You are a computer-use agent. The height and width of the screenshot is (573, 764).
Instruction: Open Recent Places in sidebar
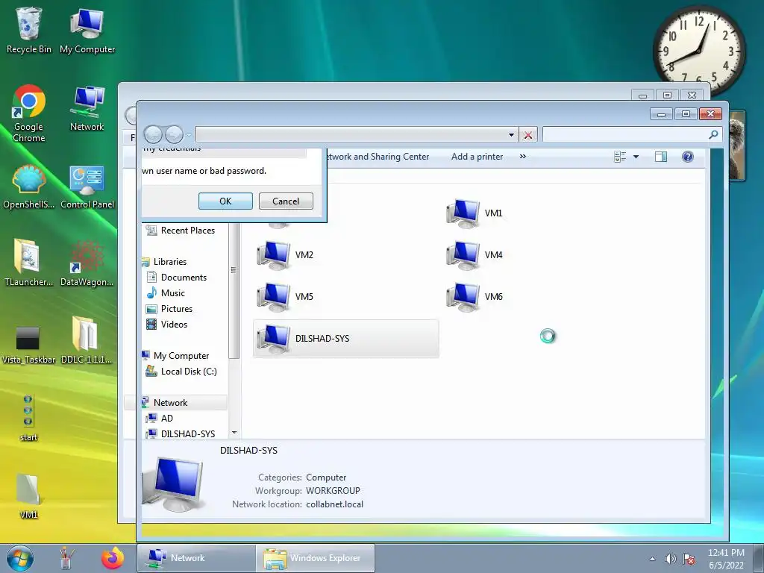(x=181, y=231)
